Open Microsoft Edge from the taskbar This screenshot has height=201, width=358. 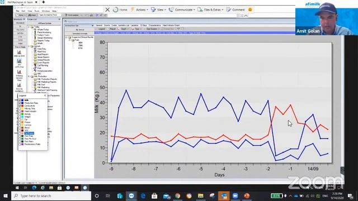(x=143, y=196)
